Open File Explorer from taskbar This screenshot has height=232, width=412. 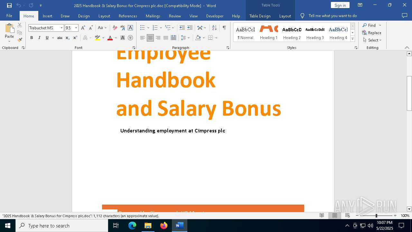click(x=148, y=226)
